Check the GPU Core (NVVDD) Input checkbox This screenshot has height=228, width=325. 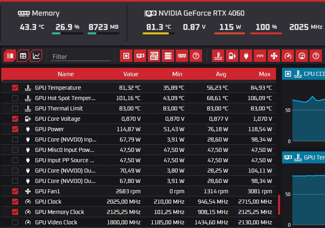point(15,140)
